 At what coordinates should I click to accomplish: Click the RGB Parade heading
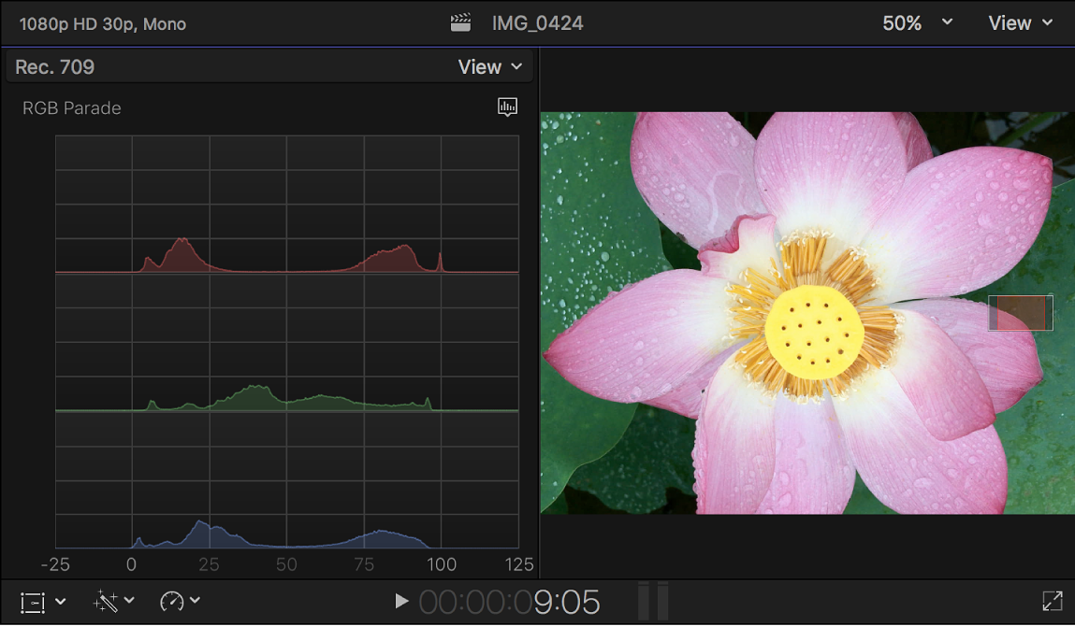pos(71,107)
